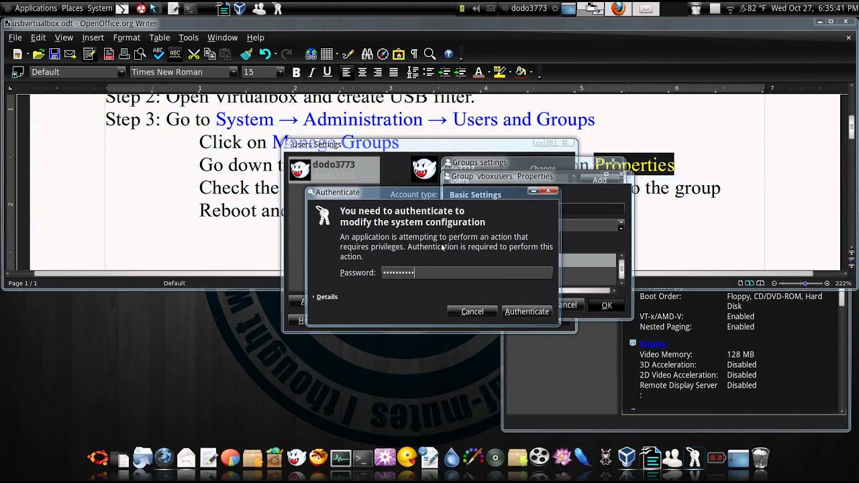This screenshot has height=483, width=859.
Task: Click the Insert Table grid icon
Action: click(327, 54)
